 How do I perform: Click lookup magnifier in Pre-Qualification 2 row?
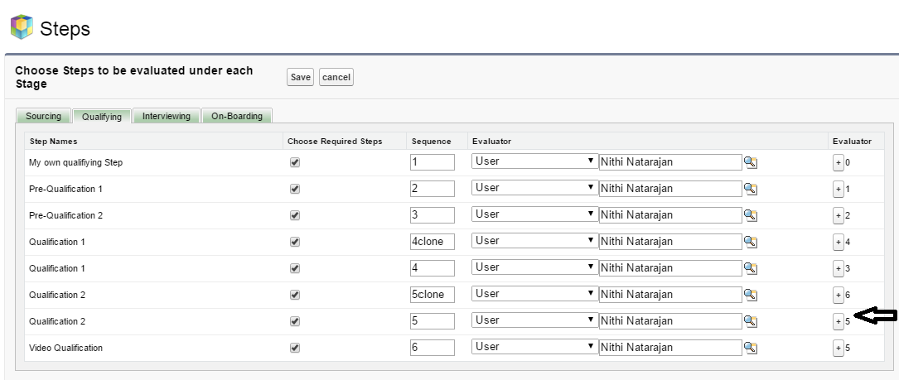[x=750, y=216]
